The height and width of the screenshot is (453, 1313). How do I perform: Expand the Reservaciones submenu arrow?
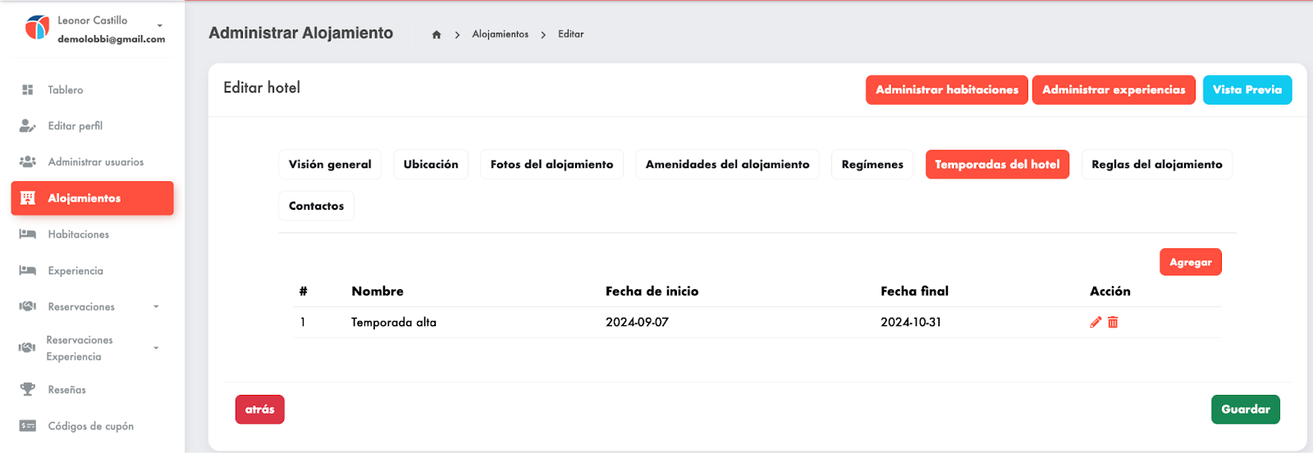(x=156, y=306)
